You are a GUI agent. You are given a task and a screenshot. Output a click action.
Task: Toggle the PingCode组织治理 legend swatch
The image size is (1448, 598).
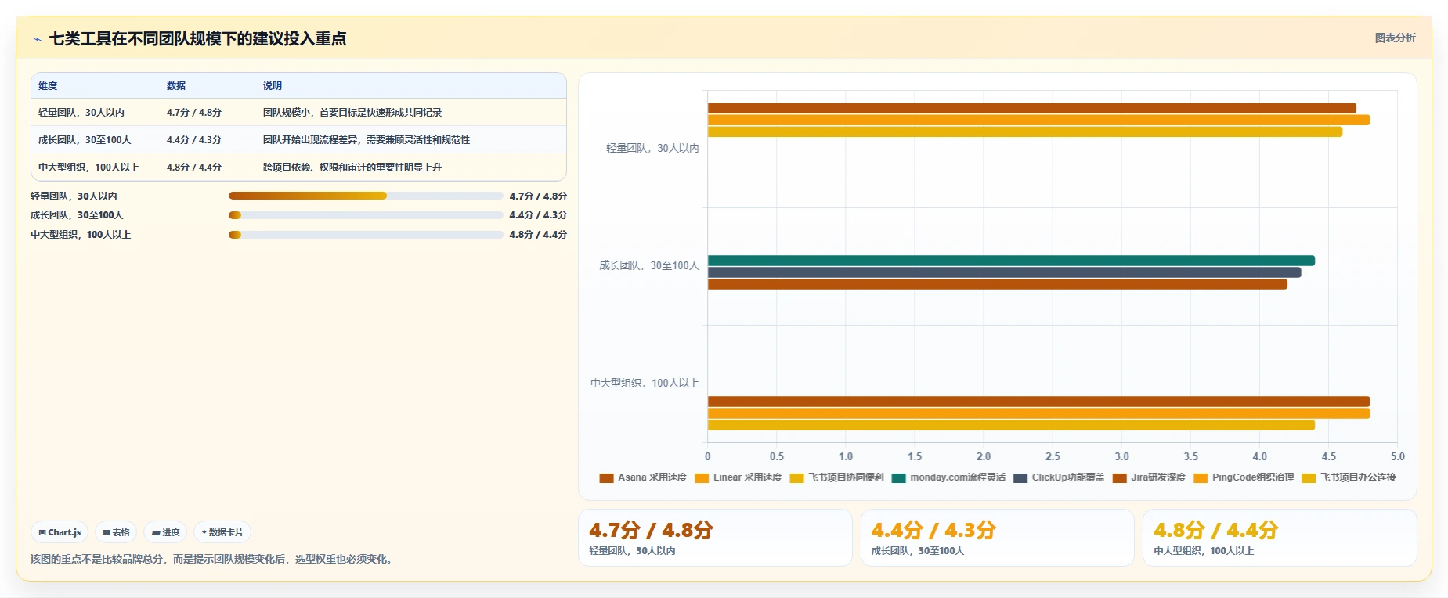click(1201, 477)
